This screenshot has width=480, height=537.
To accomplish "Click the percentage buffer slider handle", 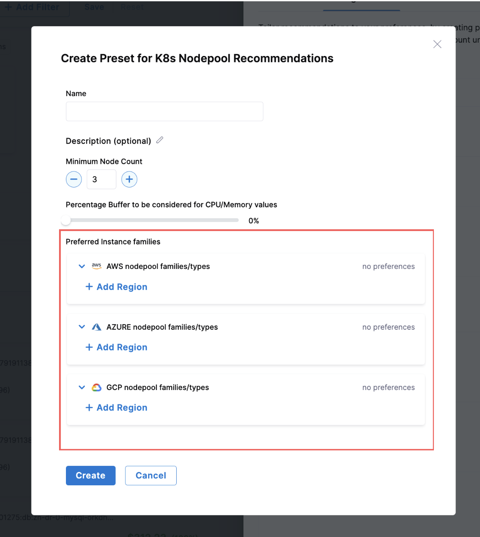I will (x=66, y=220).
